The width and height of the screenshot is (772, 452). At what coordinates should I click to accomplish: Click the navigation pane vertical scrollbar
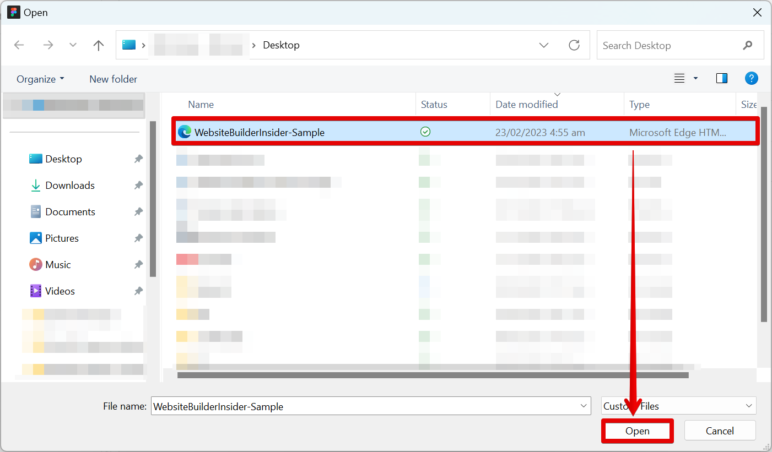(x=153, y=199)
